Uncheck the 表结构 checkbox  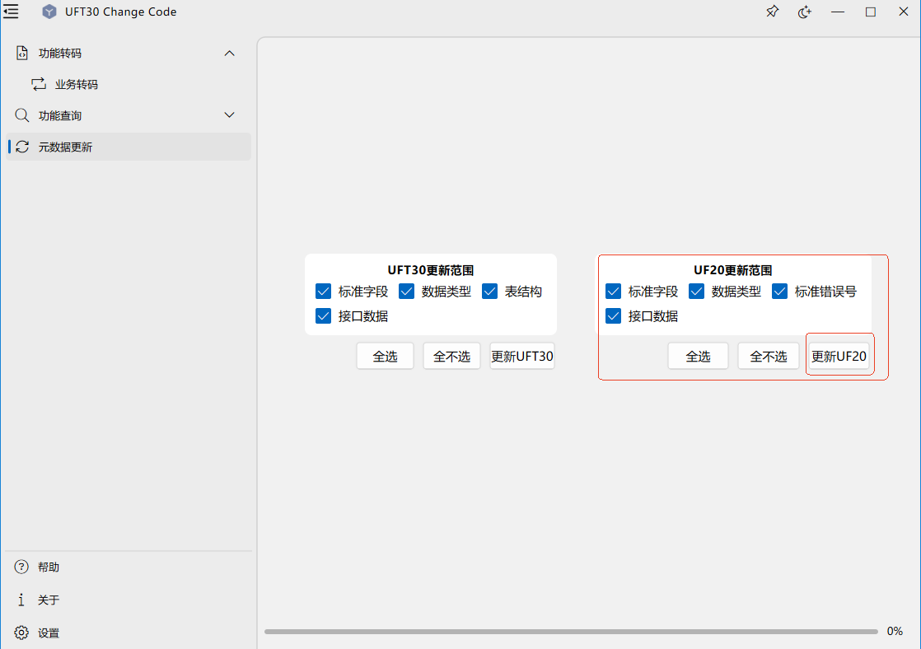(490, 292)
